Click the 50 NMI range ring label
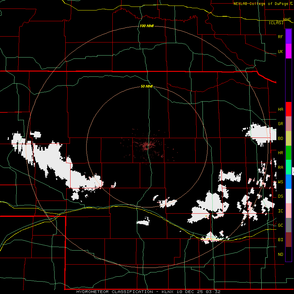Screen dimensions: 294x294 (x=147, y=86)
